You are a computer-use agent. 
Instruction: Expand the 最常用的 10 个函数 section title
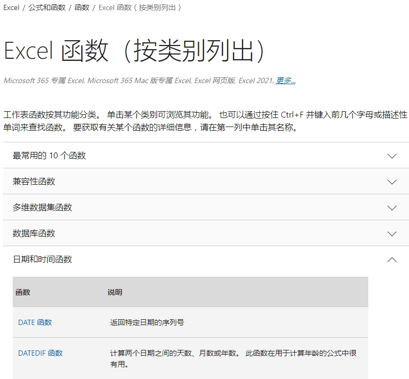tap(49, 156)
